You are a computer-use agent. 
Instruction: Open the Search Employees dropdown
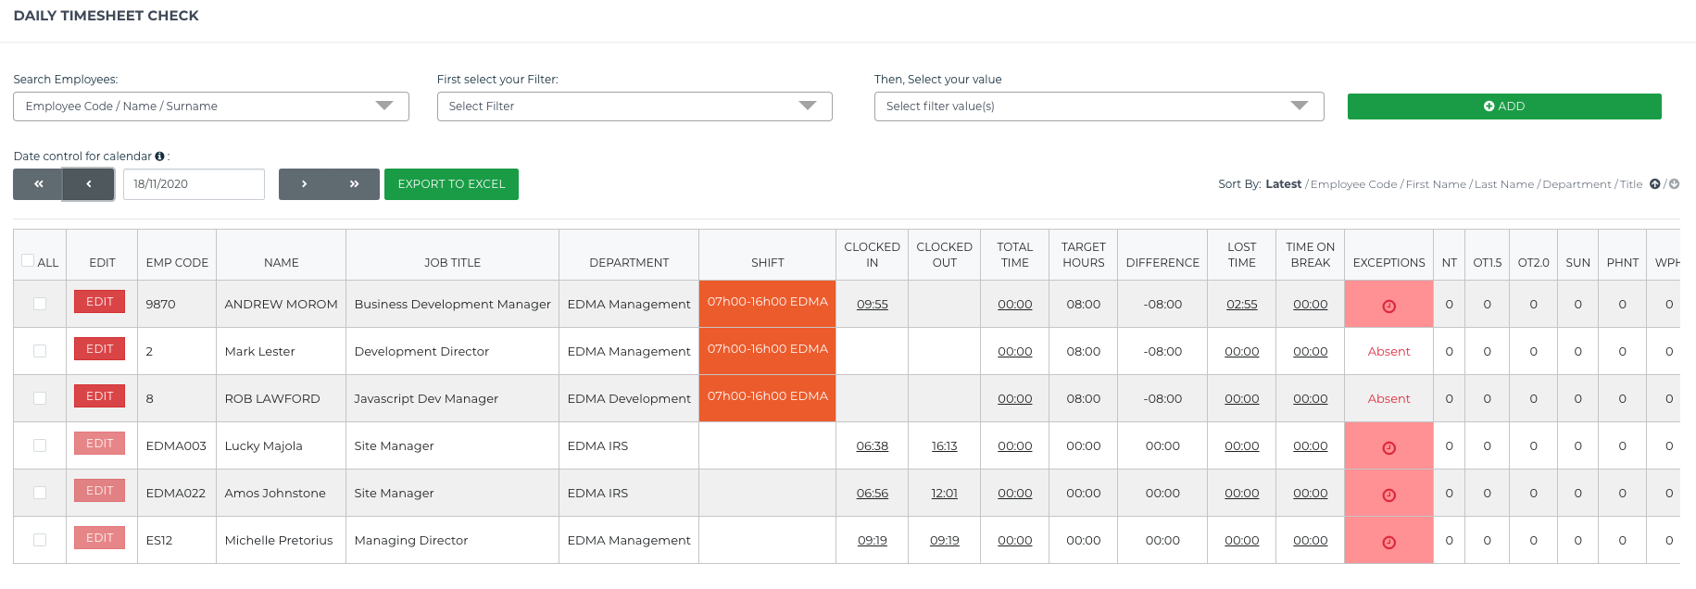click(211, 107)
